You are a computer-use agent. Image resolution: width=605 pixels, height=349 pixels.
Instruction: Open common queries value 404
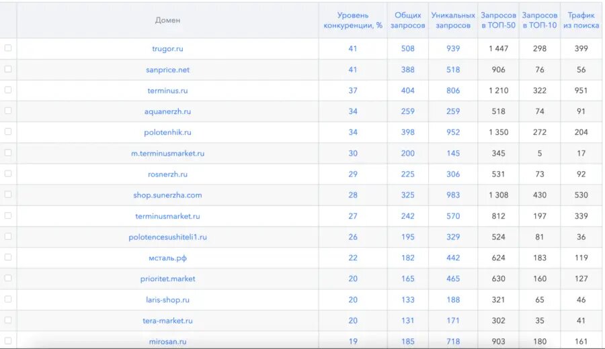click(x=407, y=91)
